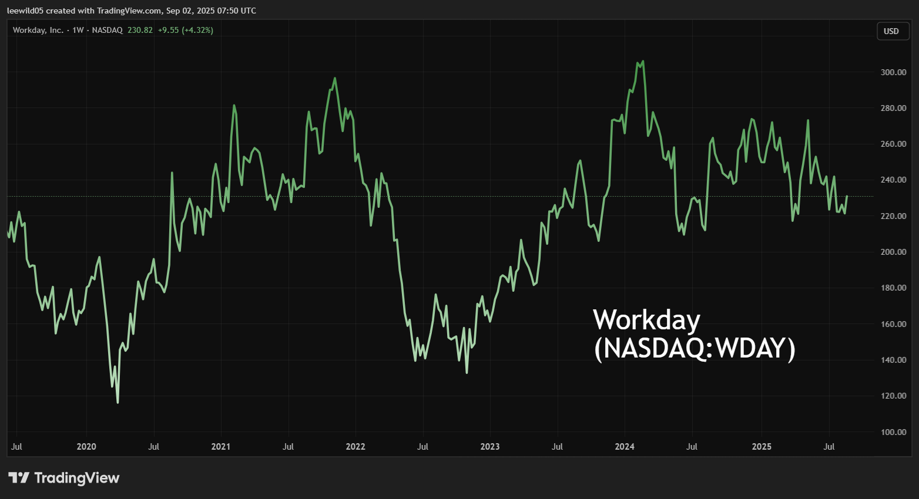Click the Workday, Inc. symbol title
This screenshot has height=499, width=919.
tap(38, 30)
